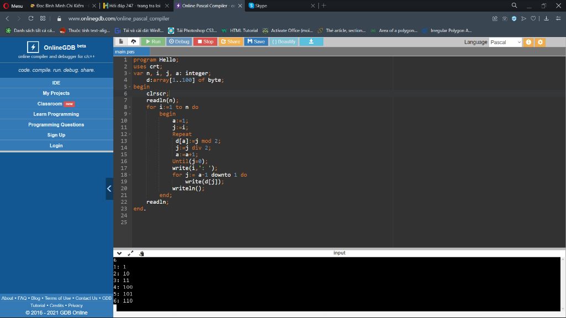566x318 pixels.
Task: Click line 6 clrscr in the editor
Action: [x=157, y=94]
